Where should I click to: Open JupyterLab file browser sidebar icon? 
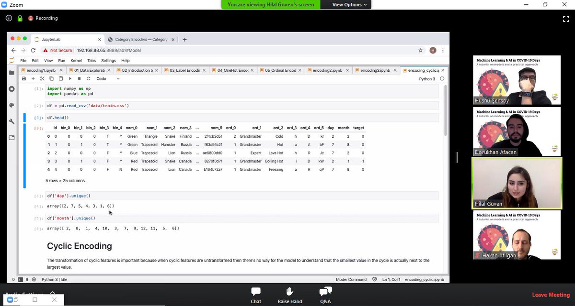12,73
